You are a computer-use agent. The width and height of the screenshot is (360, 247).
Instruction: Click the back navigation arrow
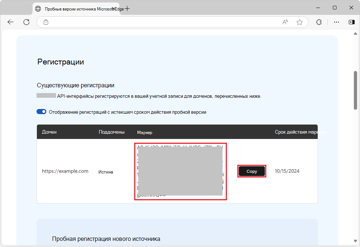click(10, 22)
